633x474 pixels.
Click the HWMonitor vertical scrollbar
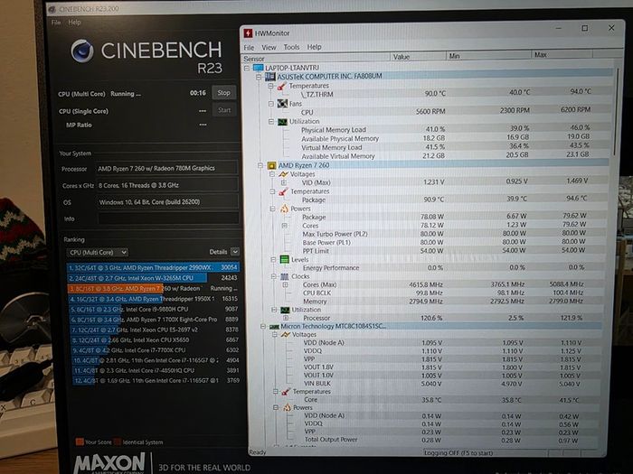[617, 113]
